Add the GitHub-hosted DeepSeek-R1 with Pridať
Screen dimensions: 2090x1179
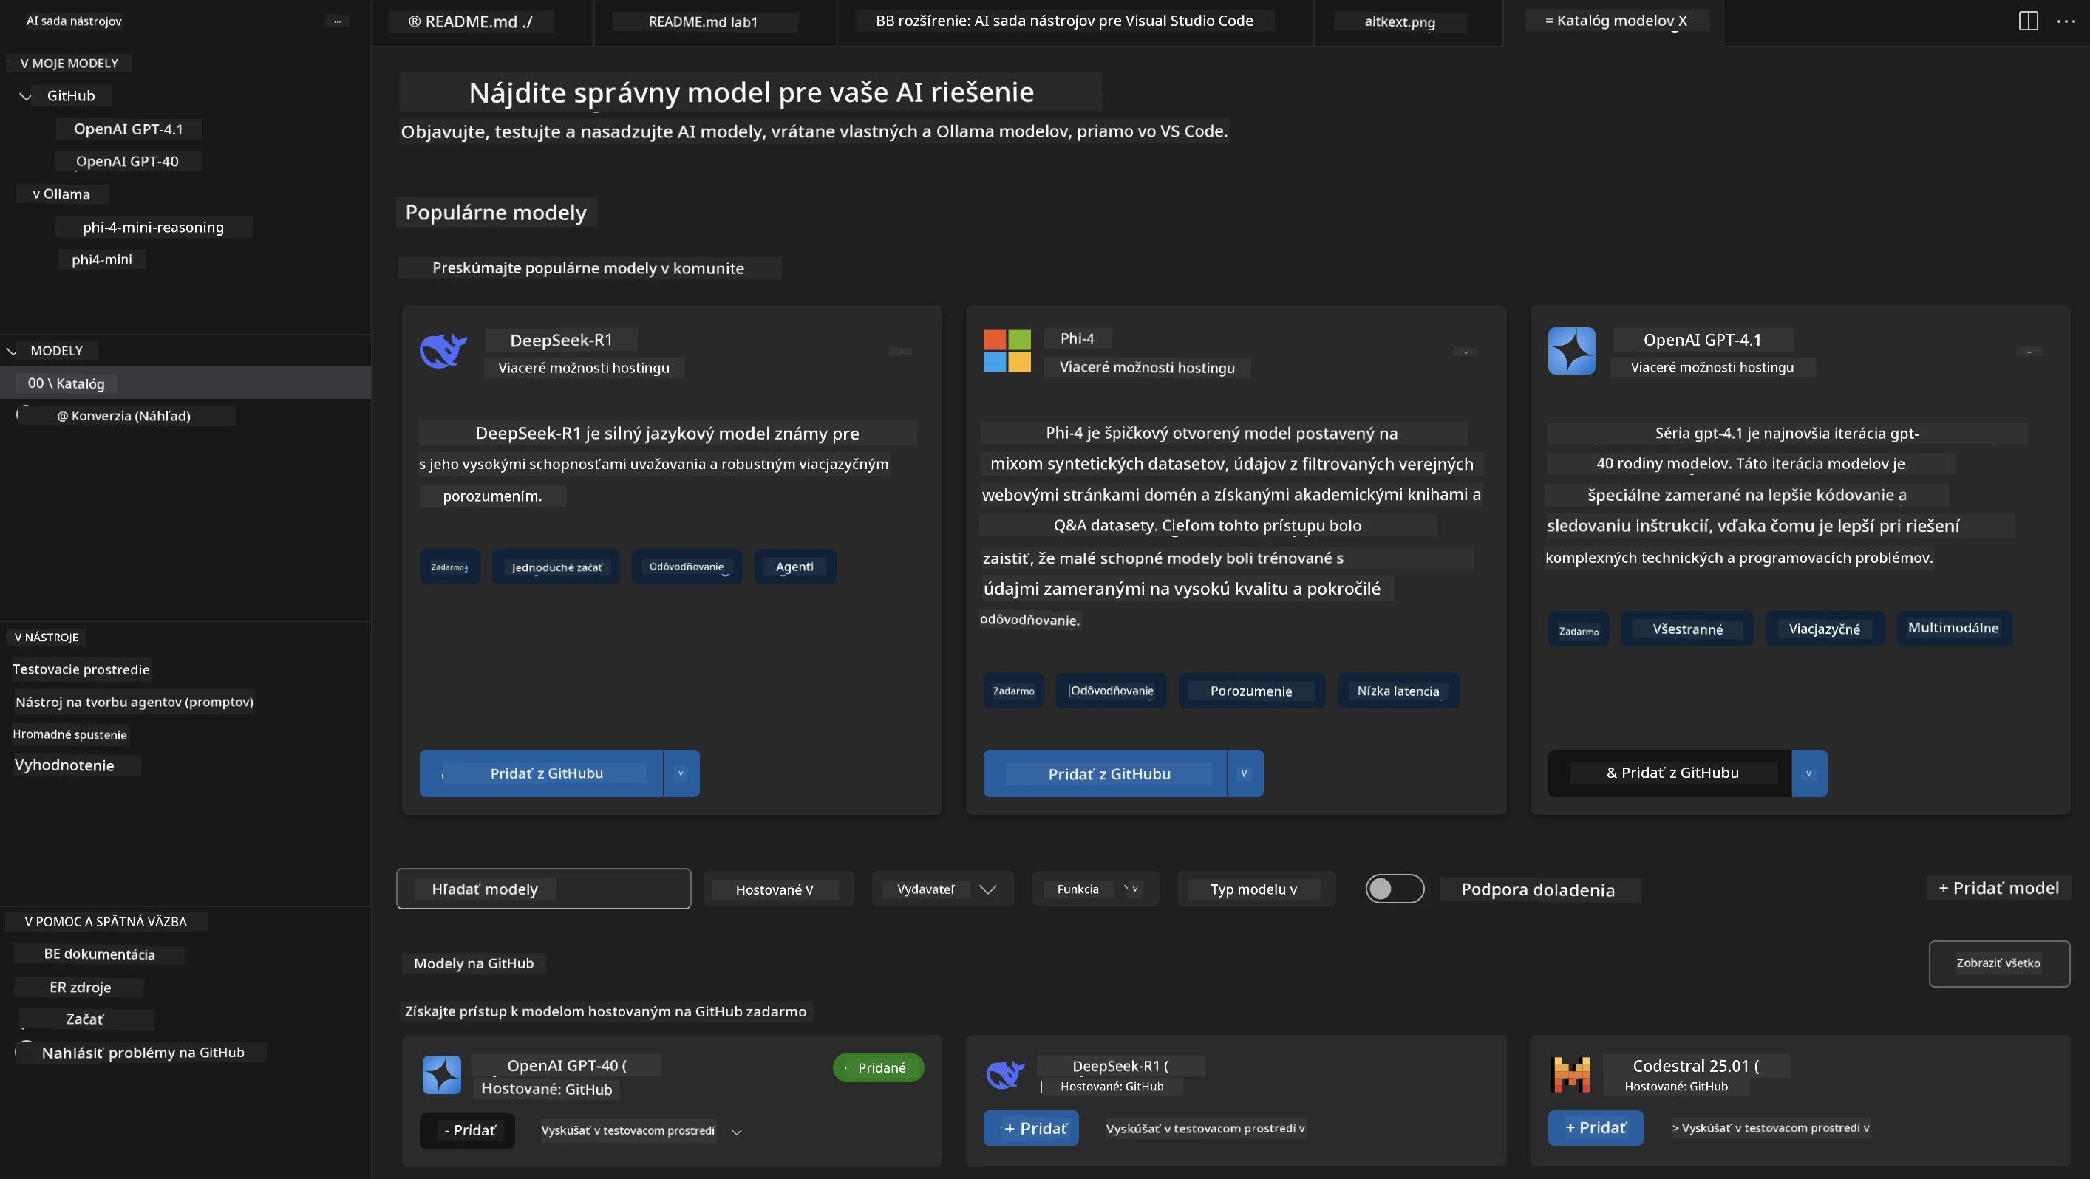tap(1031, 1128)
